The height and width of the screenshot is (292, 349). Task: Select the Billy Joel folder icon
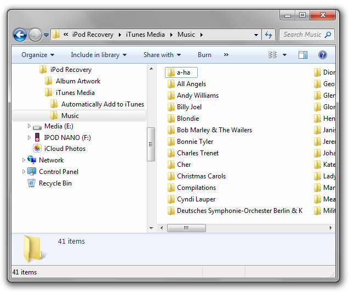pyautogui.click(x=171, y=107)
